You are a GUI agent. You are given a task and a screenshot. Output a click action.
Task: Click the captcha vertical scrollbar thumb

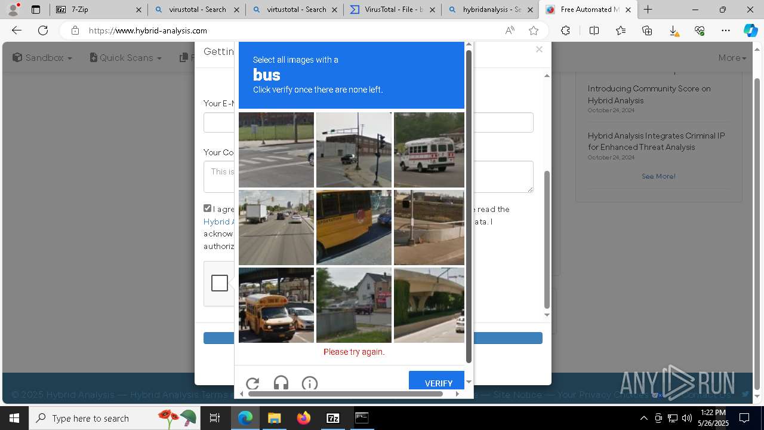pyautogui.click(x=469, y=206)
